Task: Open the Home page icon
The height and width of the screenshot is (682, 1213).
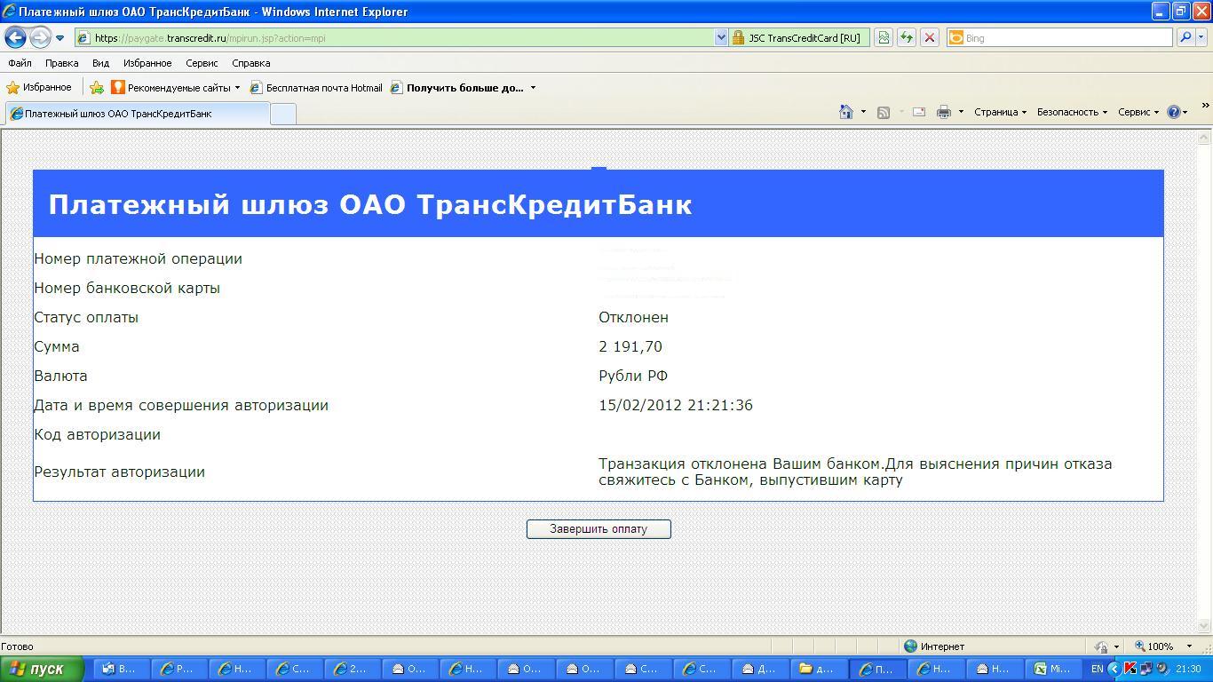Action: pyautogui.click(x=846, y=112)
